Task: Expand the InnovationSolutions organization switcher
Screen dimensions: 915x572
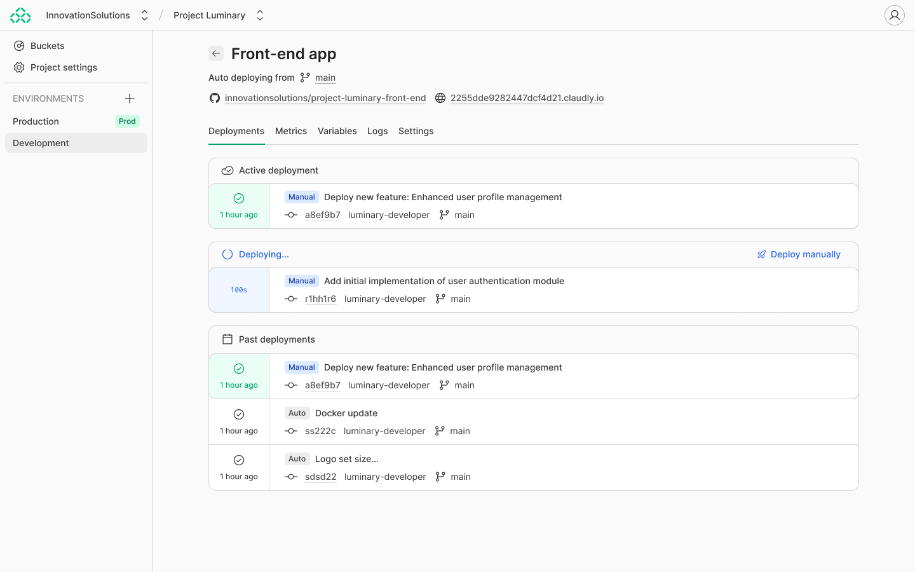Action: 144,15
